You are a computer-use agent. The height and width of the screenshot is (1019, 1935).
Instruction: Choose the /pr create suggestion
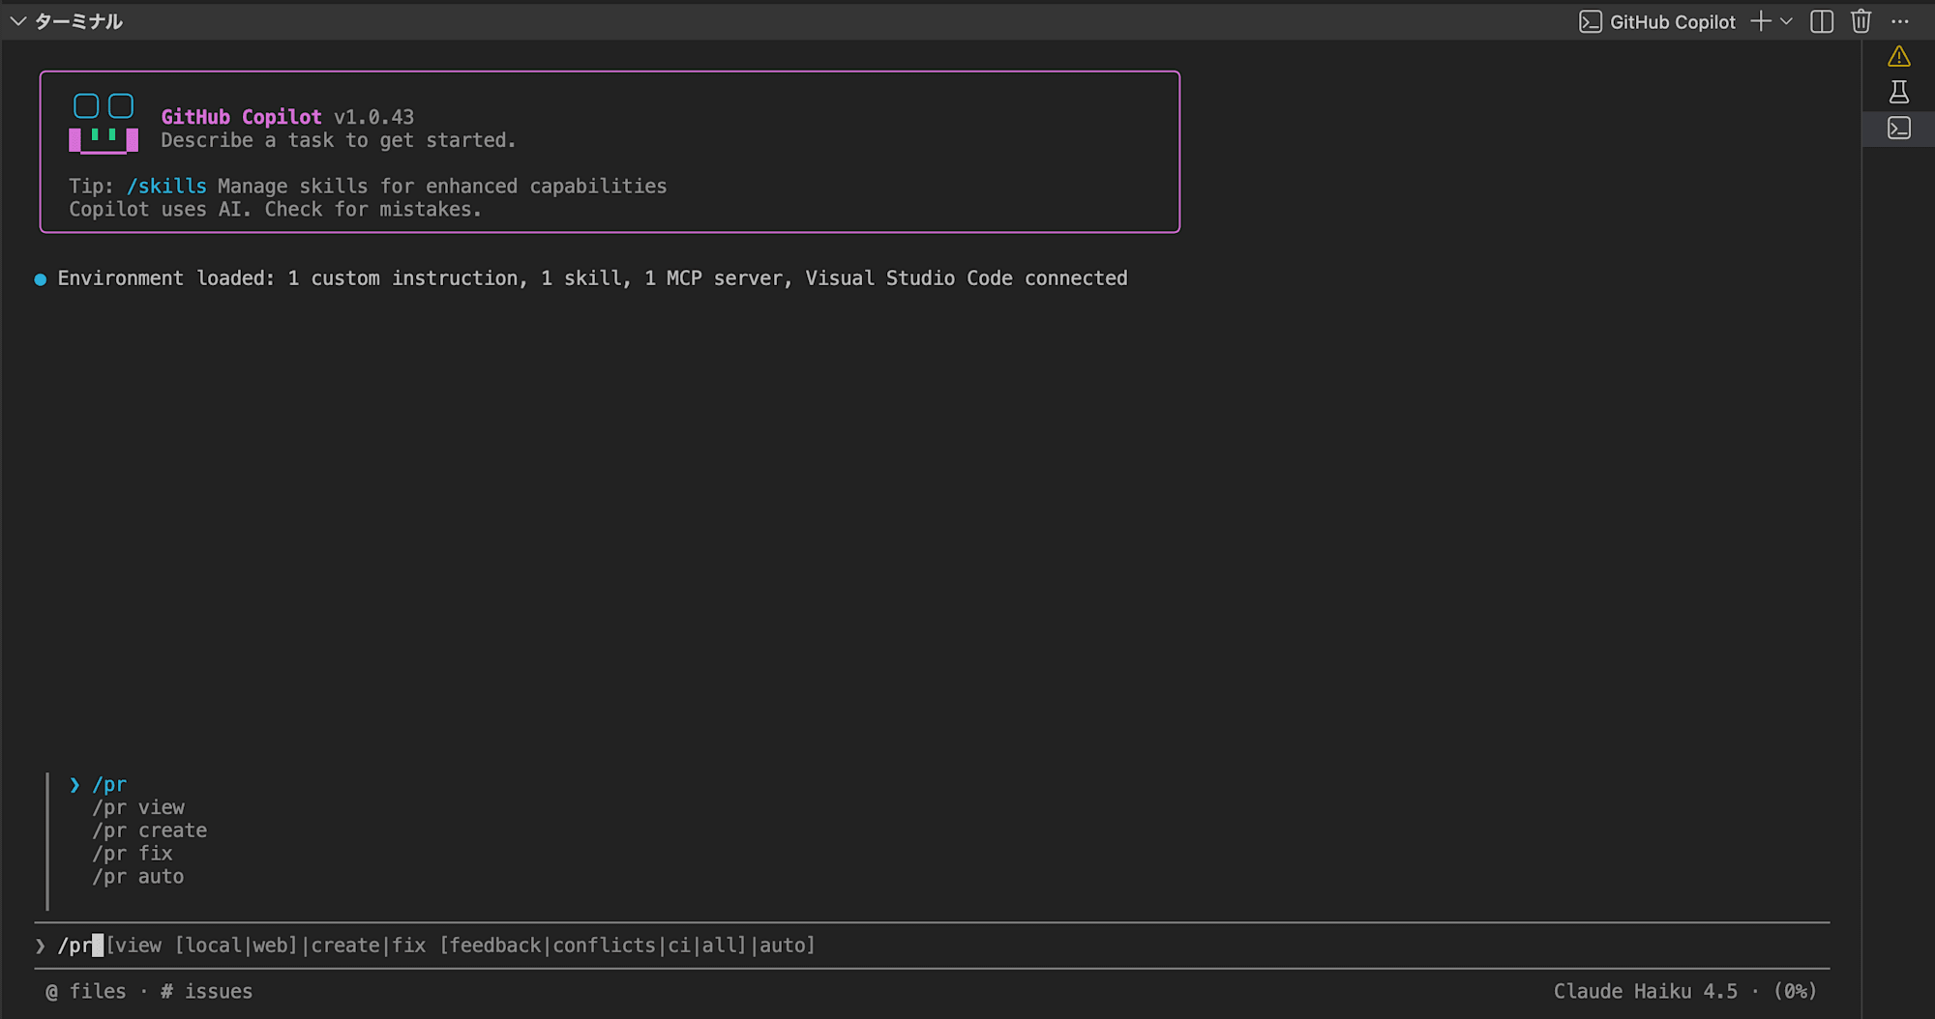(x=150, y=830)
